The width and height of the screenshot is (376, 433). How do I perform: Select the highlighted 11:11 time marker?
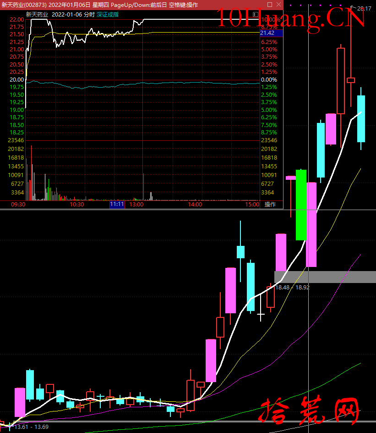117,205
